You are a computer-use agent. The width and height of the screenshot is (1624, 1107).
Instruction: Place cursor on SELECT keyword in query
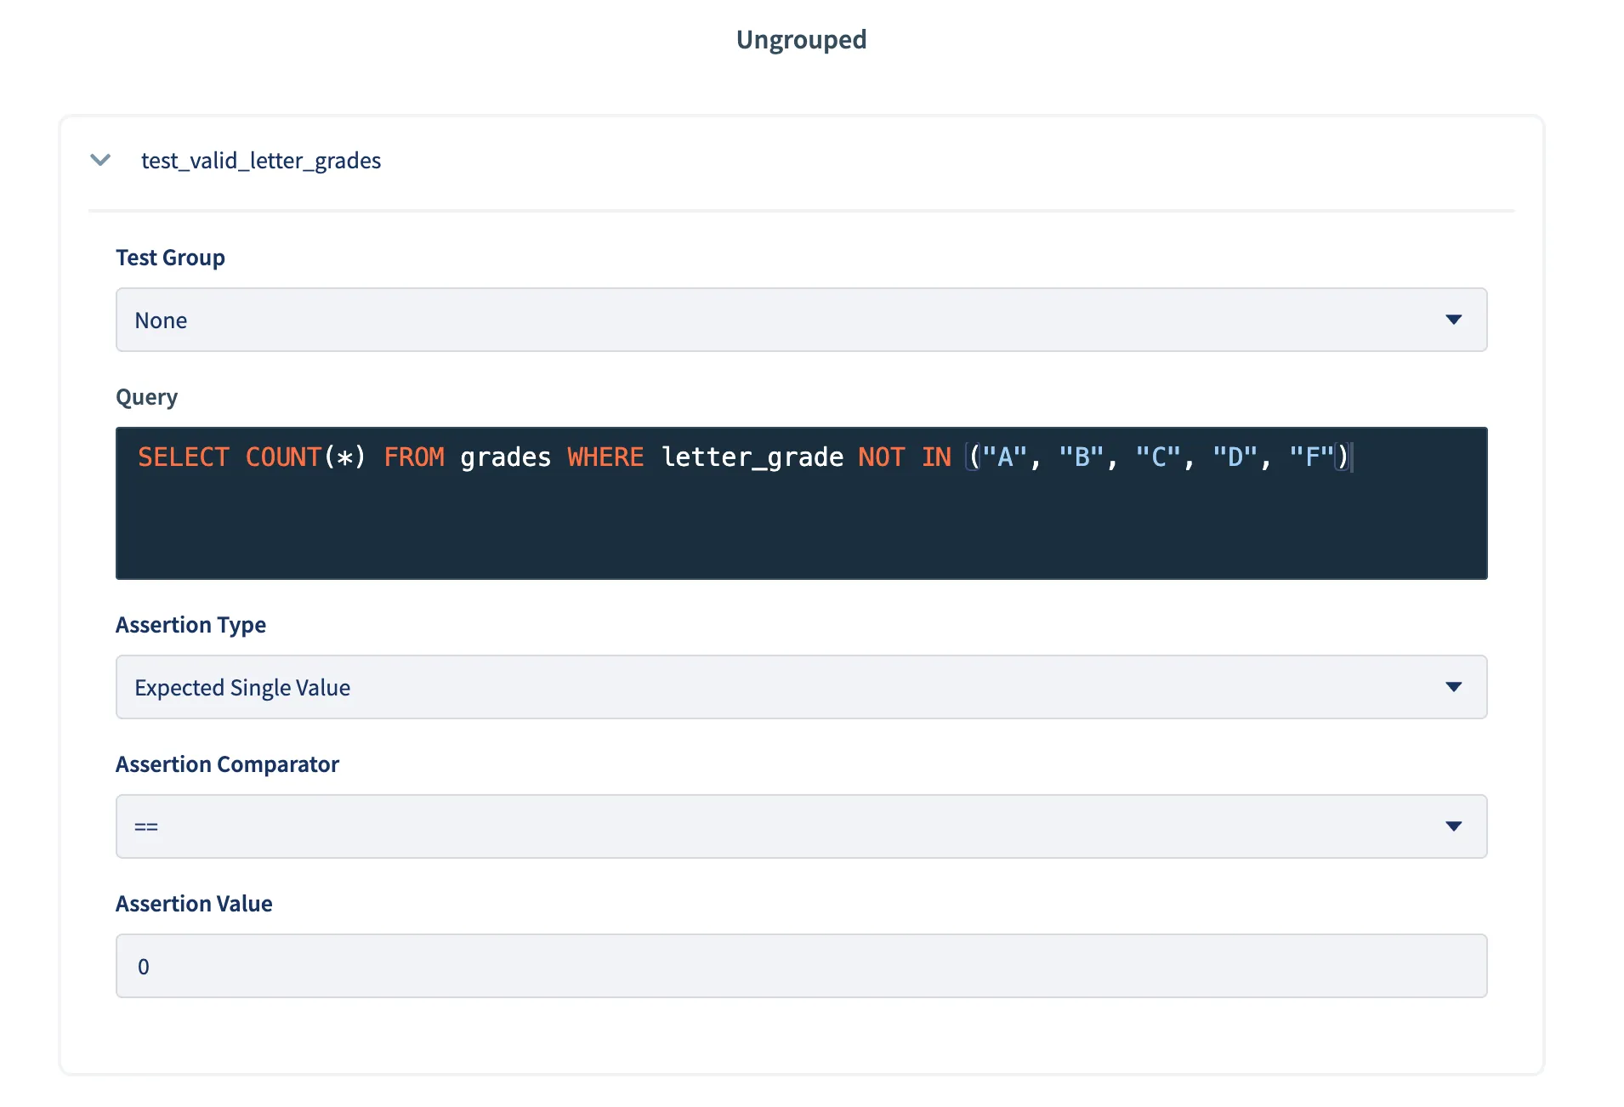coord(184,457)
